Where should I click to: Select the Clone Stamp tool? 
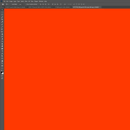2,34
